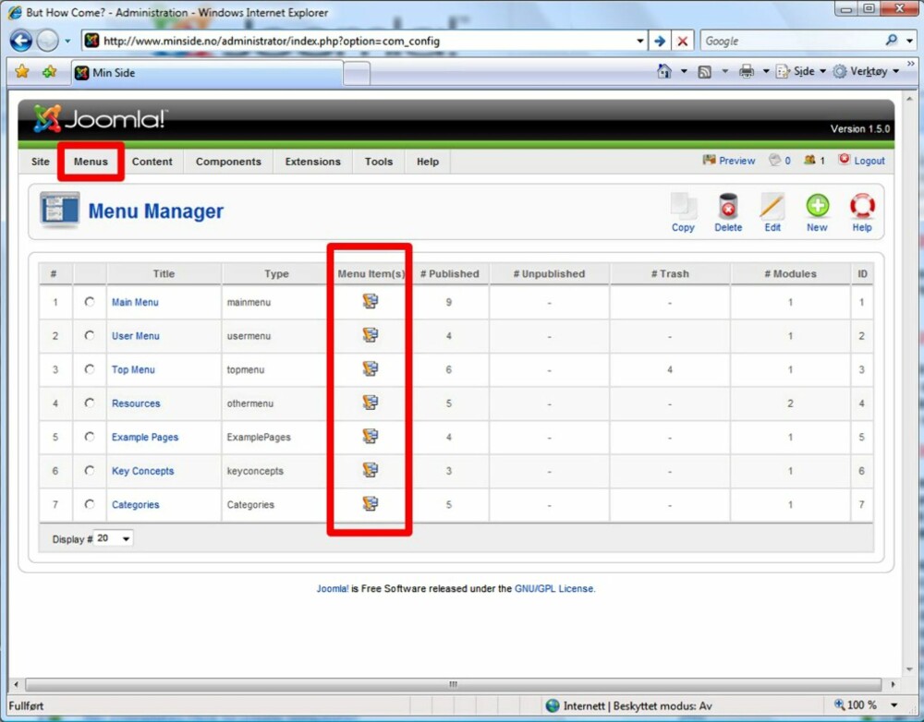Click the Edit pencil icon
The height and width of the screenshot is (722, 924).
click(x=772, y=206)
